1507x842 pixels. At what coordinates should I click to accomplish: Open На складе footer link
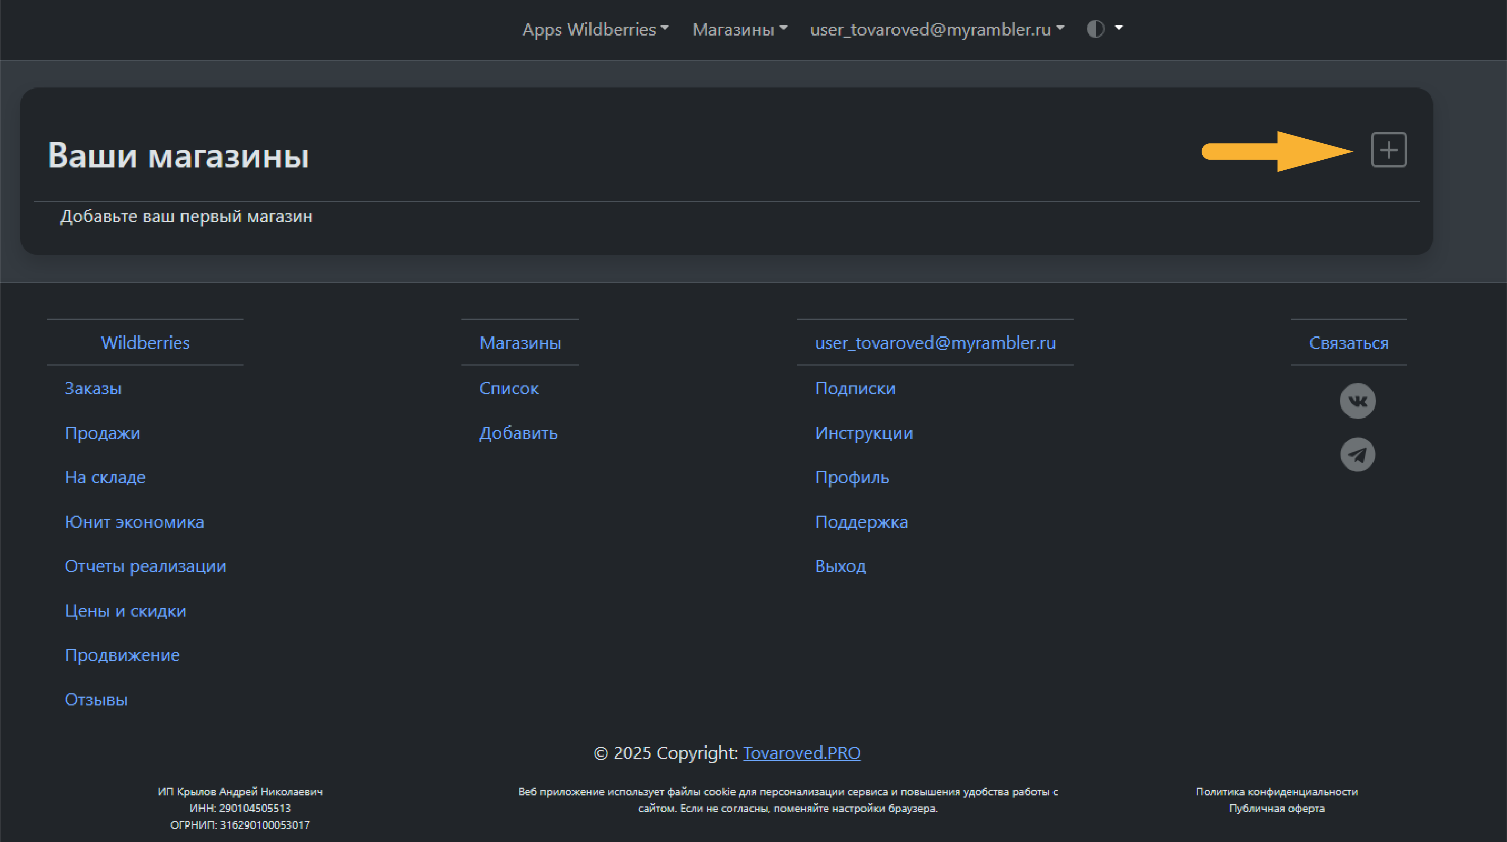pyautogui.click(x=105, y=478)
